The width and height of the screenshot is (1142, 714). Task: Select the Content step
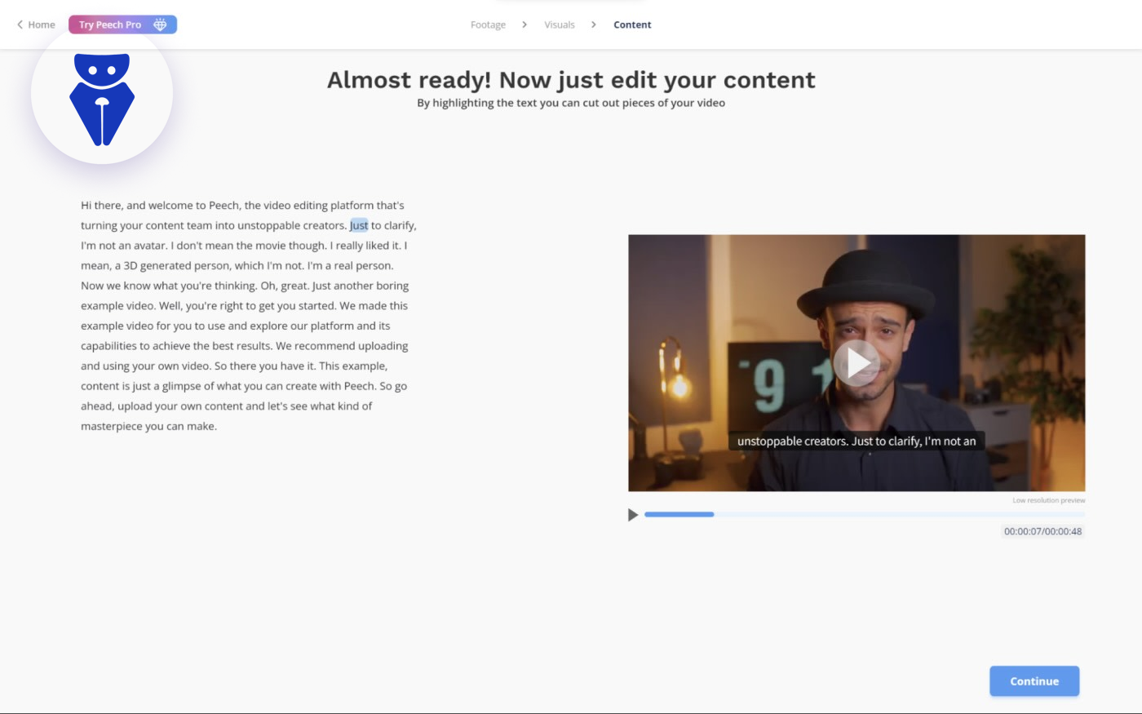632,24
